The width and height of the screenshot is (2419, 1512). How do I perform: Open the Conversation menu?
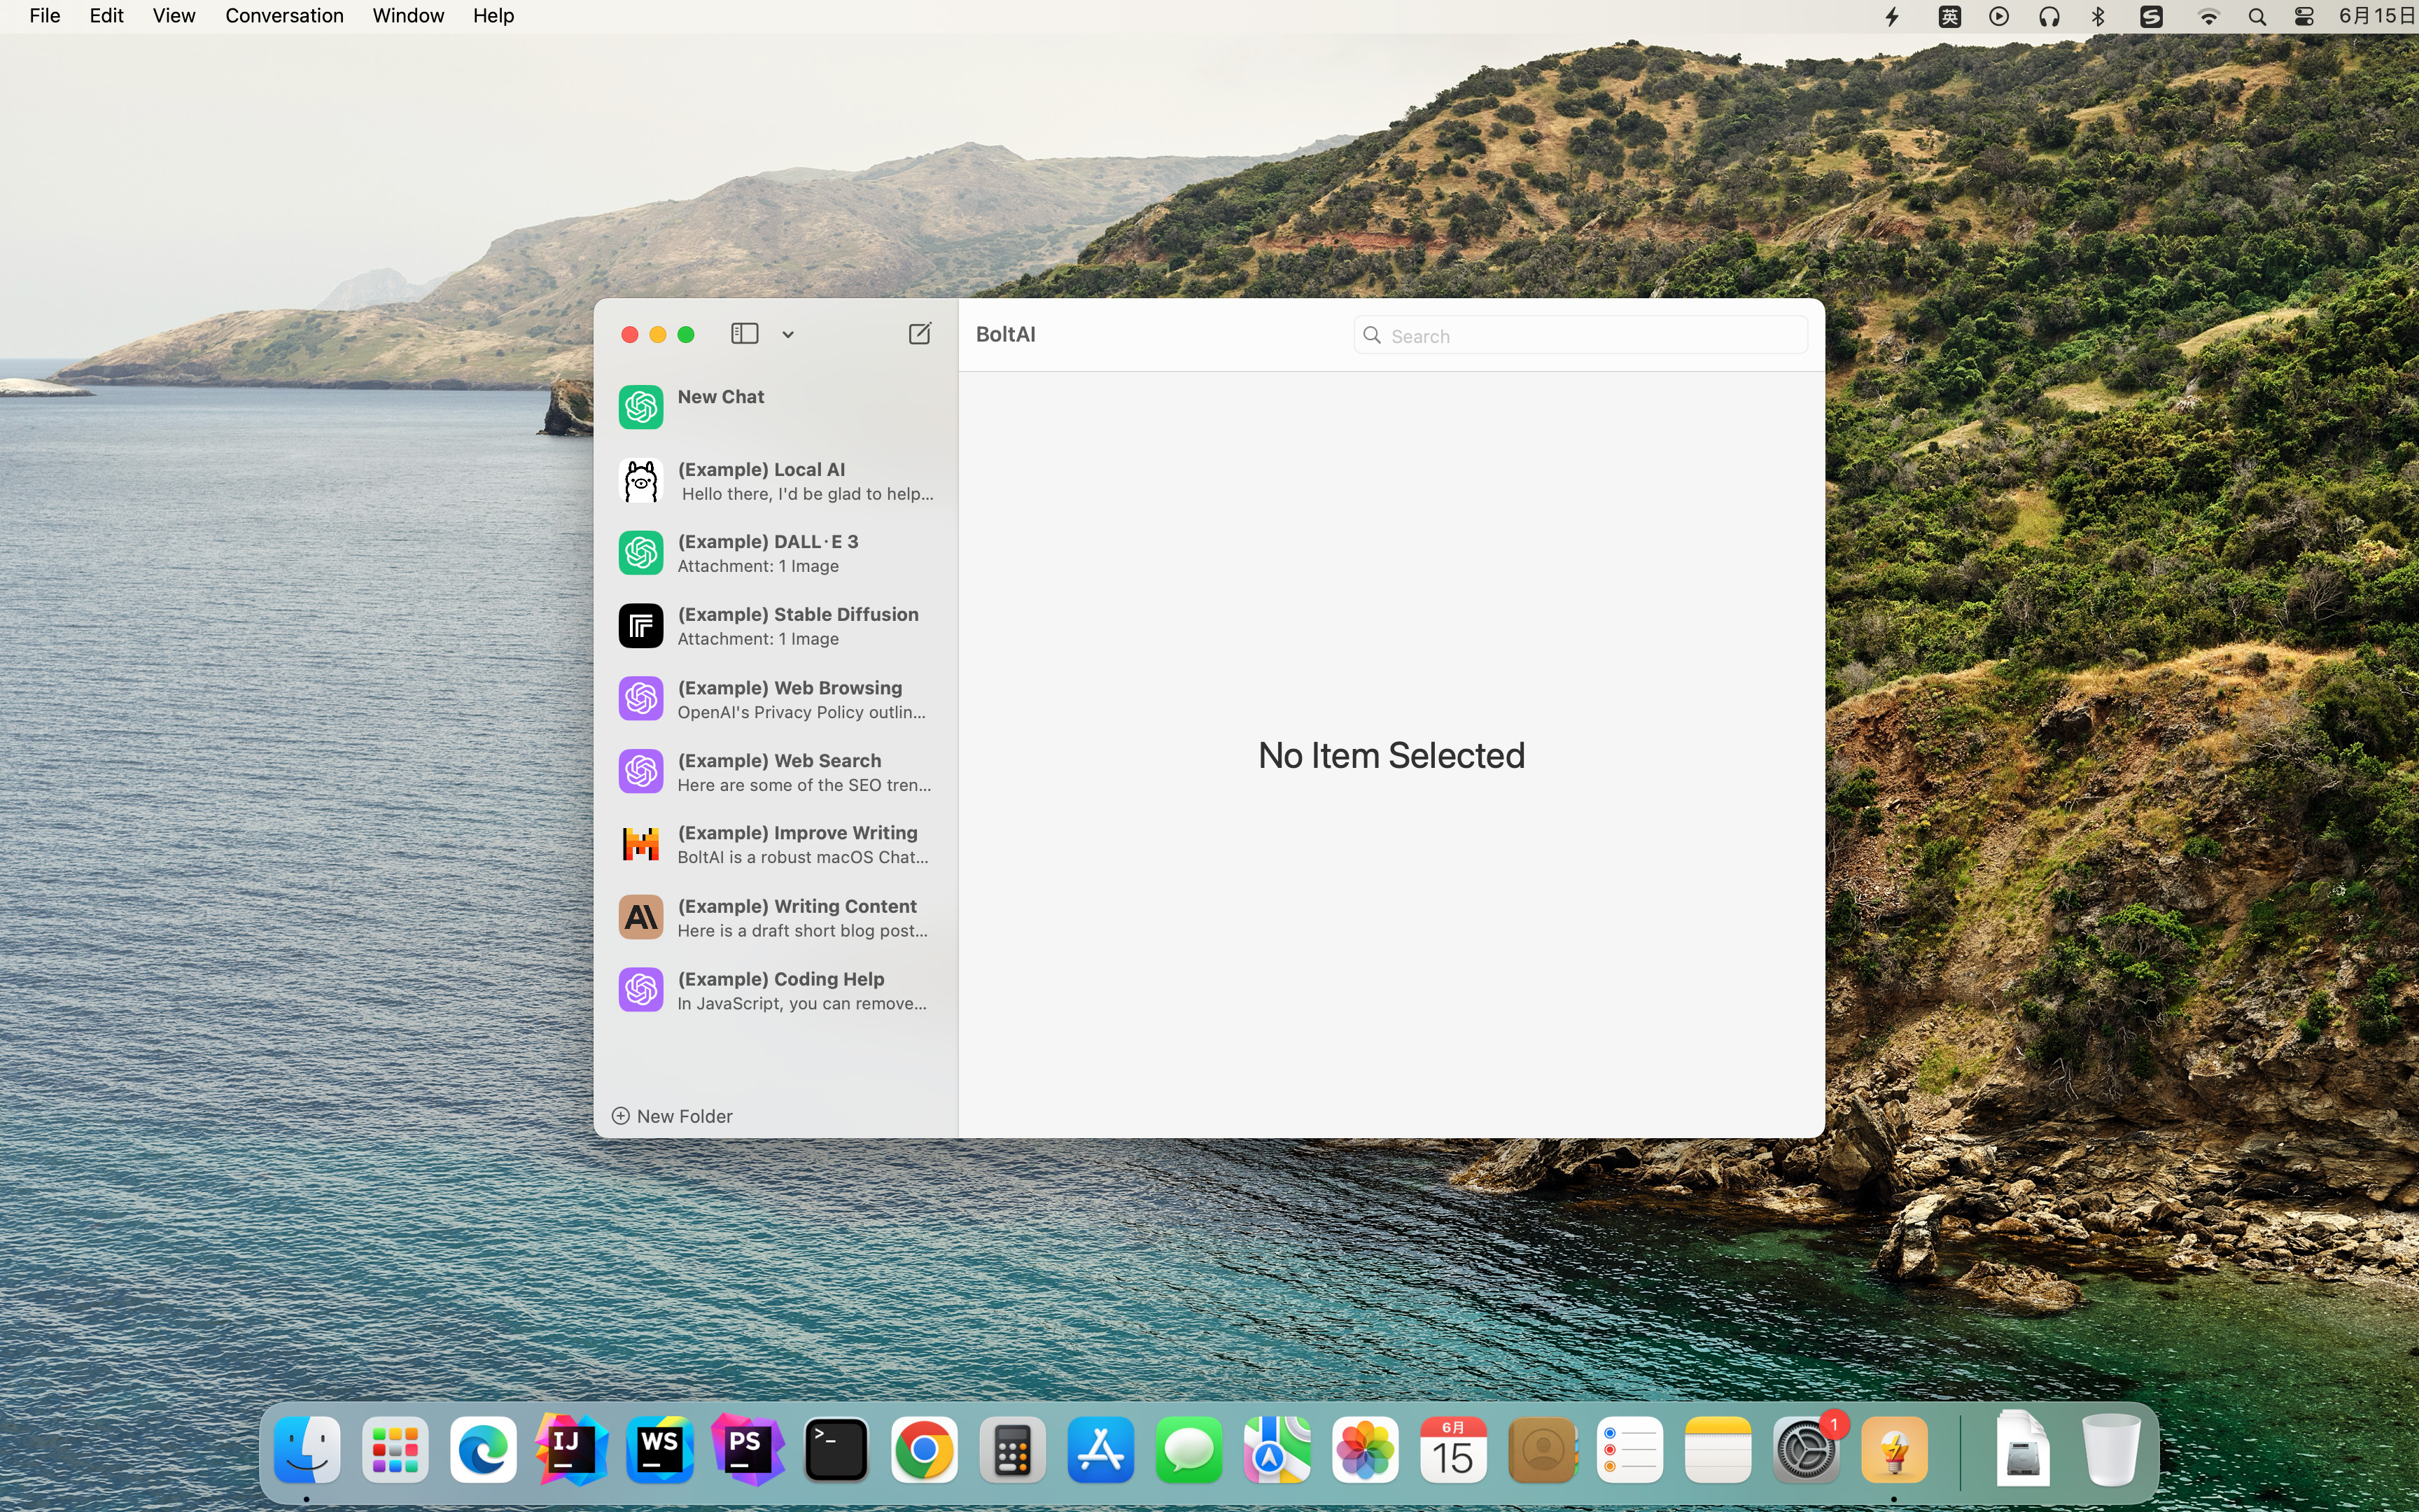click(284, 16)
